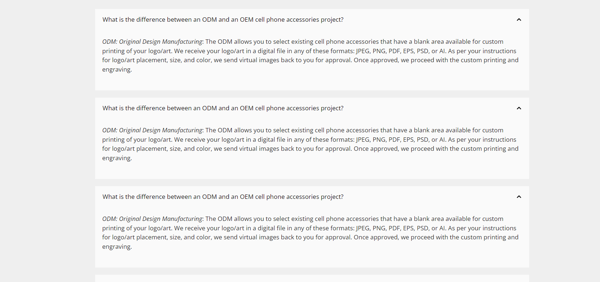
Task: Click italic 'ODM: Original Design Manufacturing' in third answer
Action: (x=152, y=219)
